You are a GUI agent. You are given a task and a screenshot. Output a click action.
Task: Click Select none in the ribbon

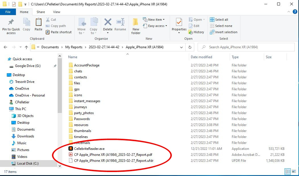point(221,26)
